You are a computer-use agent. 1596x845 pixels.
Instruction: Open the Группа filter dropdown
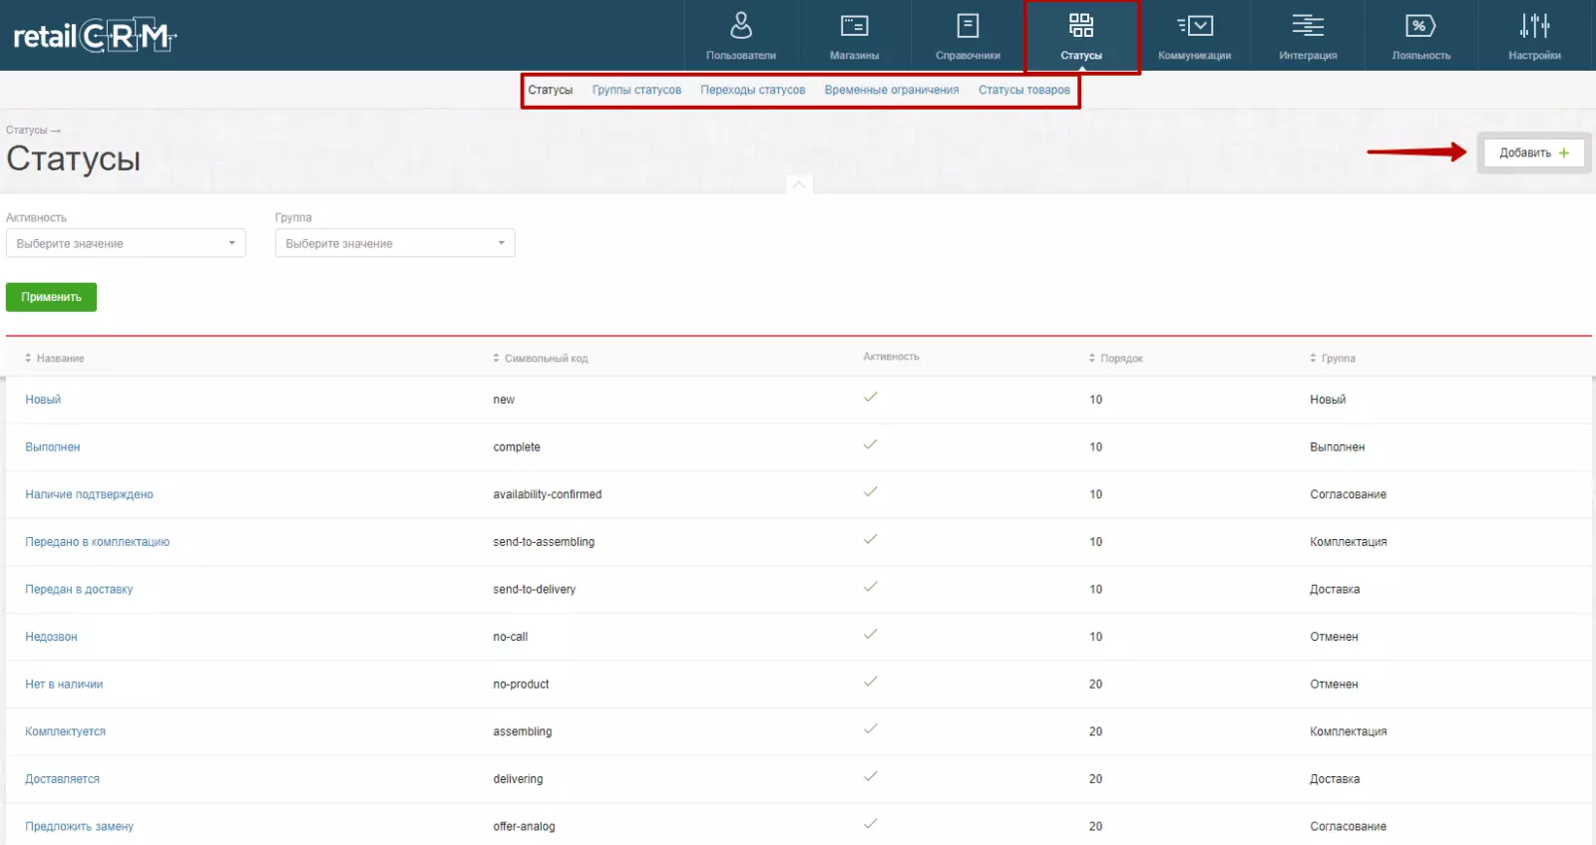click(395, 243)
